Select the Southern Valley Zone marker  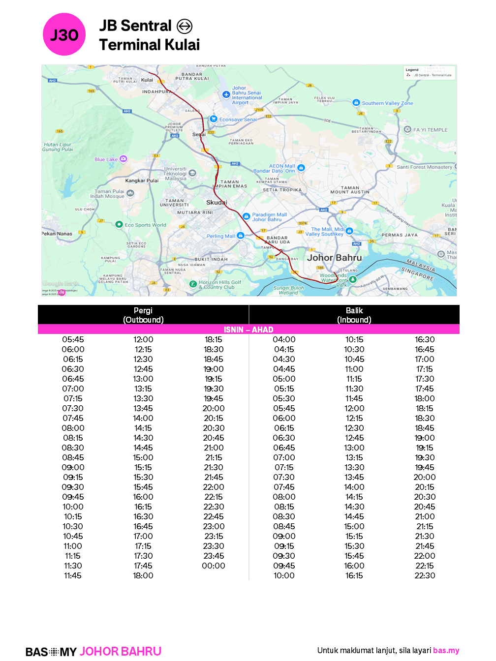pyautogui.click(x=356, y=102)
